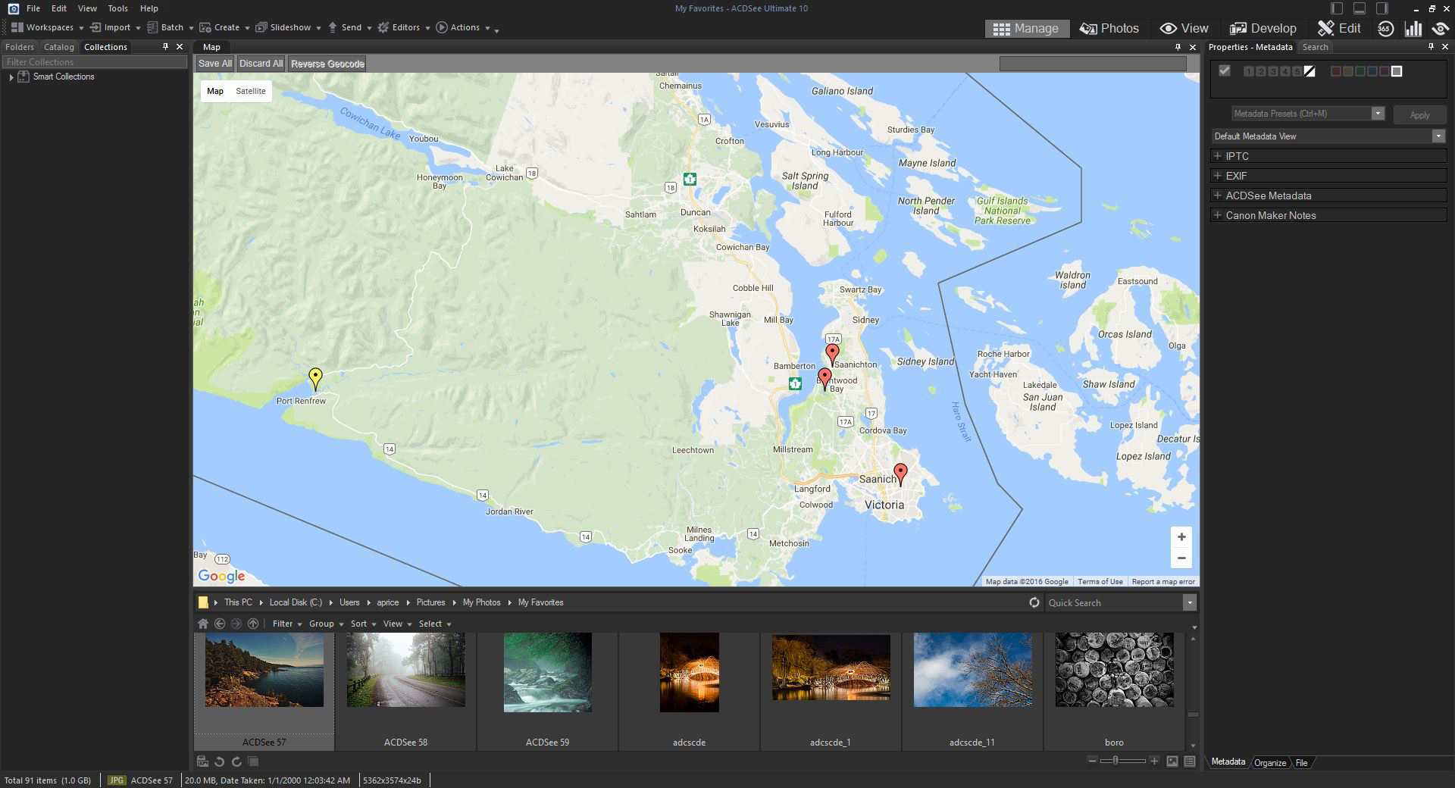The width and height of the screenshot is (1455, 788).
Task: Switch map to Satellite view
Action: point(251,91)
